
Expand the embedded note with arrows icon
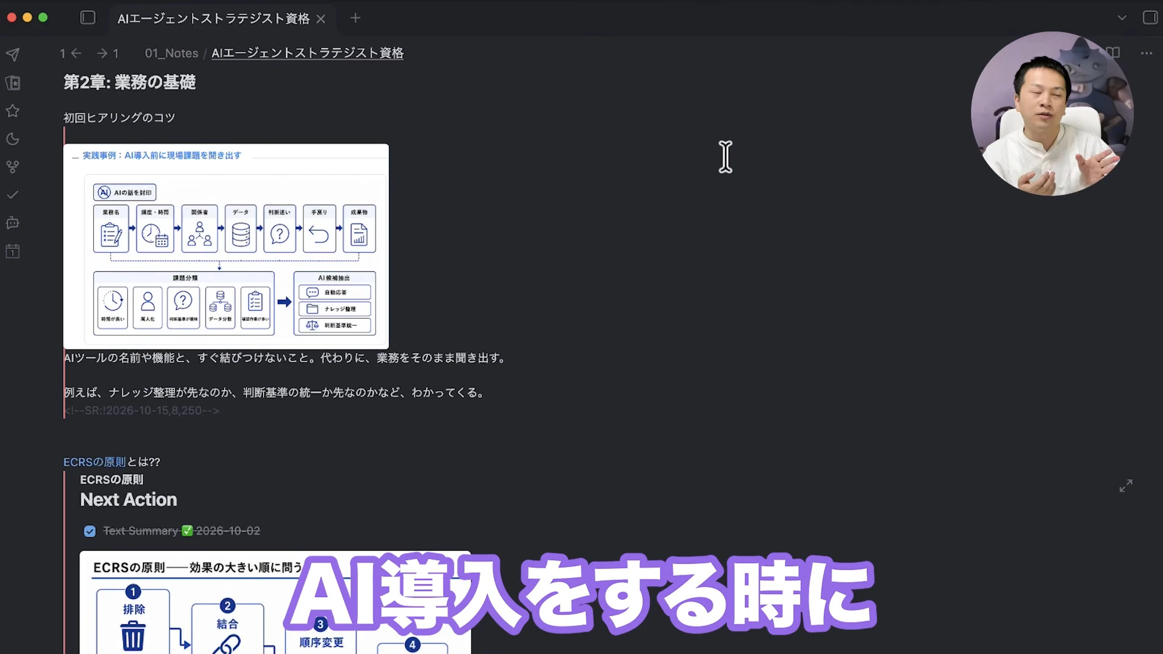[1126, 486]
